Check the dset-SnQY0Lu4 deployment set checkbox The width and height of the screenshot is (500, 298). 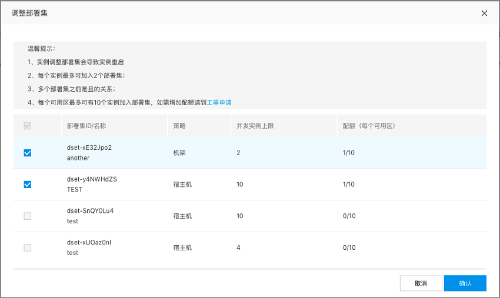(28, 216)
